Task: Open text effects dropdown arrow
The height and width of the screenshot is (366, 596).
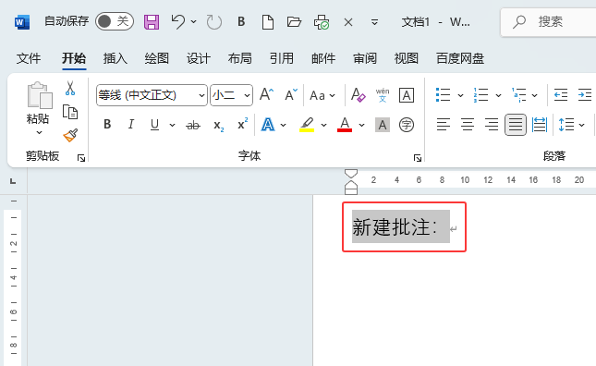Action: pos(283,125)
